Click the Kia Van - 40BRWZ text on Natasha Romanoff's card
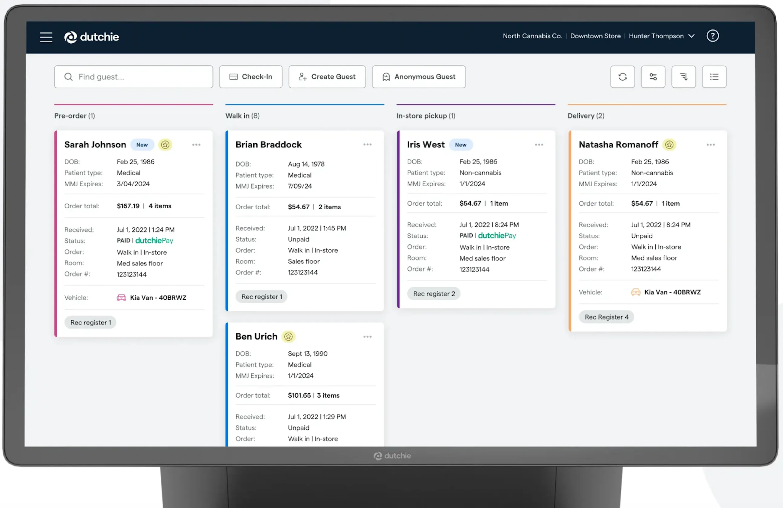783x508 pixels. 673,292
